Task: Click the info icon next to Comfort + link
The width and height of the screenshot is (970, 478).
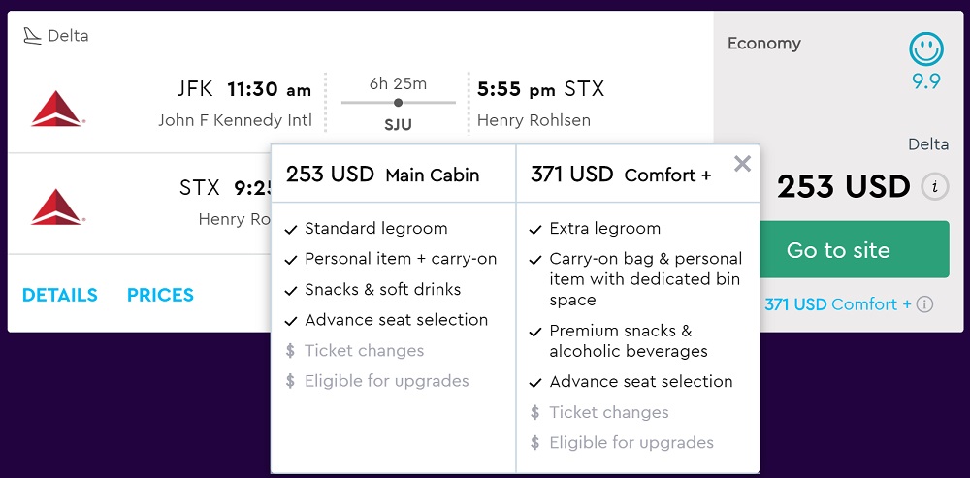Action: [x=924, y=304]
